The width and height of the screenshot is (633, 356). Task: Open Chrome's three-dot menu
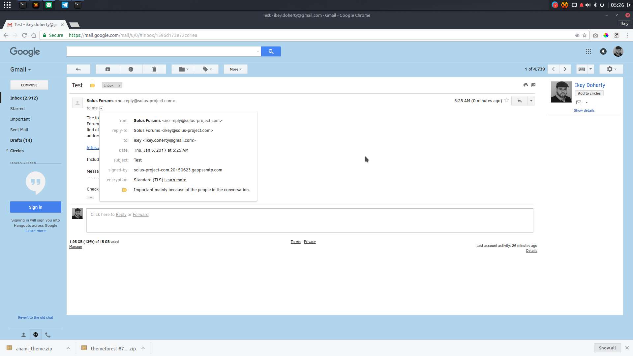[627, 35]
